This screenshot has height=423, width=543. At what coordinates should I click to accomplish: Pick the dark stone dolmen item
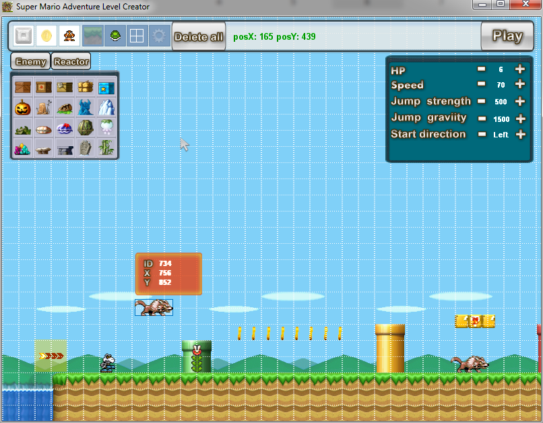(x=65, y=149)
